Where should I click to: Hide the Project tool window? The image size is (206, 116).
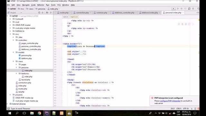click(51, 13)
